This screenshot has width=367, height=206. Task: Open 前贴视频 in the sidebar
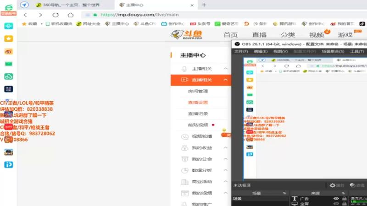pyautogui.click(x=198, y=125)
